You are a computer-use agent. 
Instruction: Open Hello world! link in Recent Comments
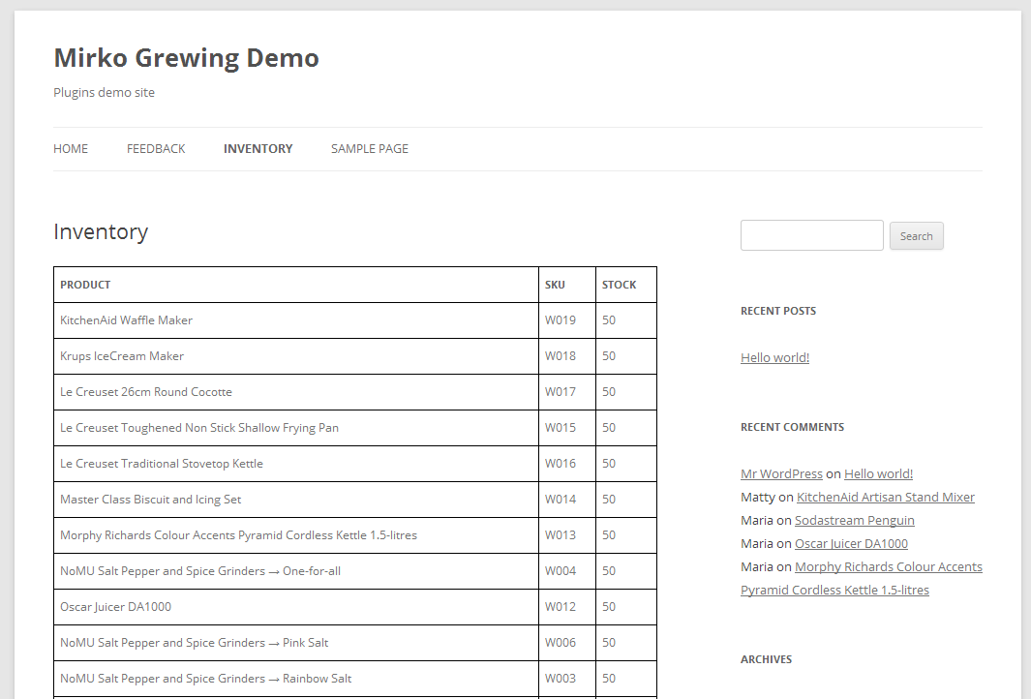pos(878,474)
